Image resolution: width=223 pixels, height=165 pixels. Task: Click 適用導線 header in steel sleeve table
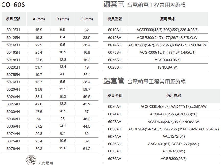[x=168, y=19]
